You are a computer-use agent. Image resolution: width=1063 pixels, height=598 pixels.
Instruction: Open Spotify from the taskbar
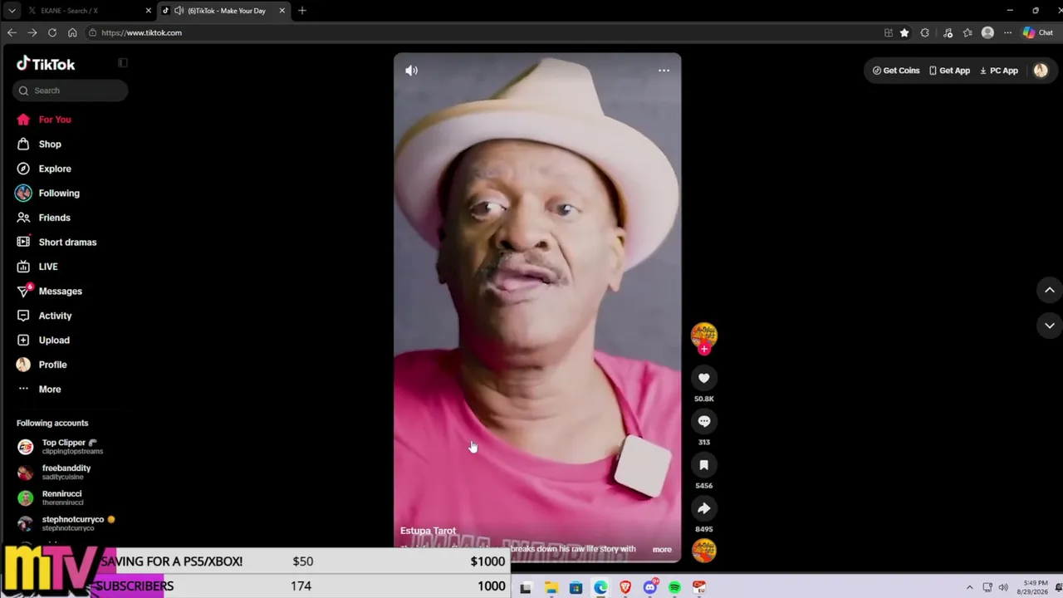point(674,588)
